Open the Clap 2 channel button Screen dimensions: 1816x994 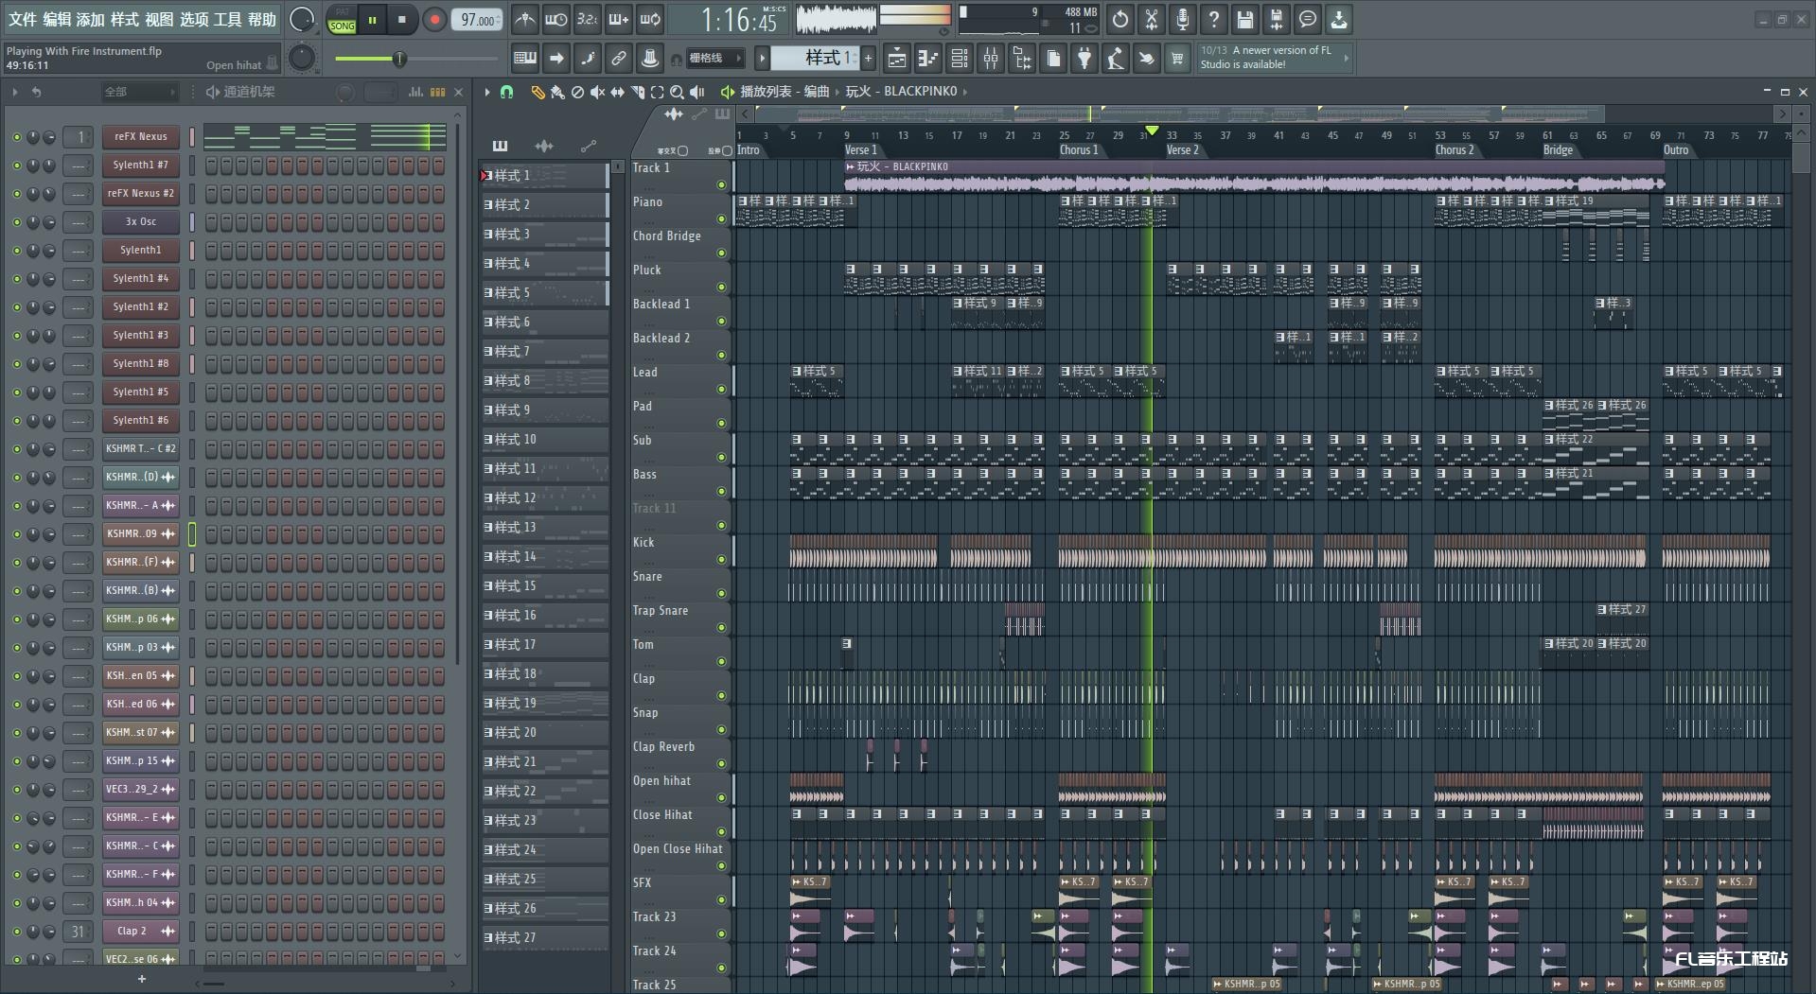(140, 932)
